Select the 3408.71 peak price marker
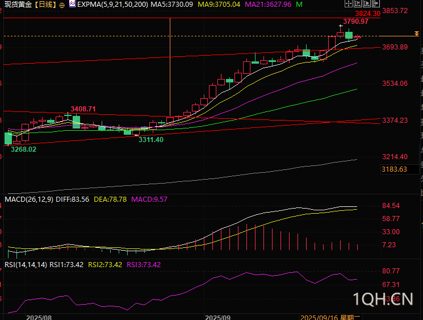Image resolution: width=423 pixels, height=320 pixels. click(x=83, y=109)
